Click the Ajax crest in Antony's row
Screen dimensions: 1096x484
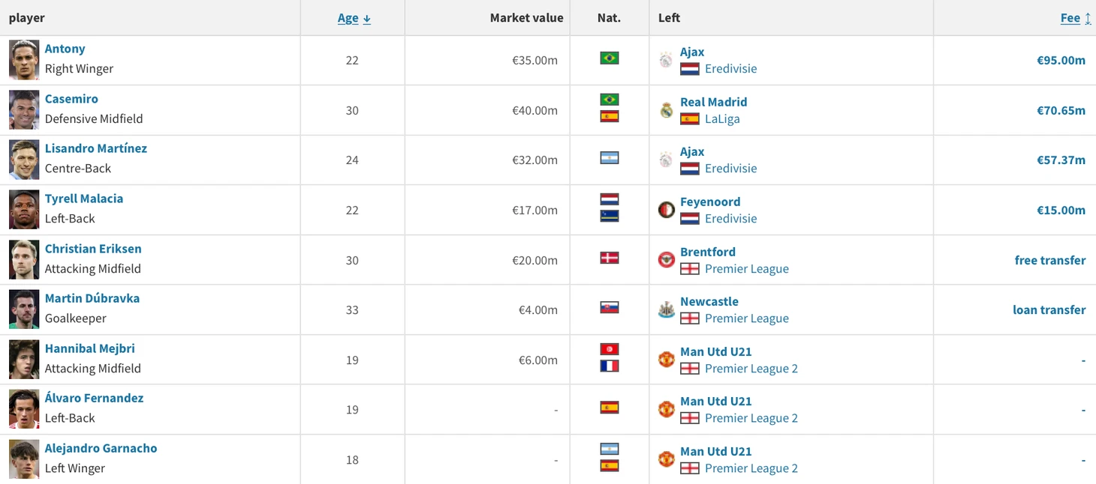(x=667, y=60)
